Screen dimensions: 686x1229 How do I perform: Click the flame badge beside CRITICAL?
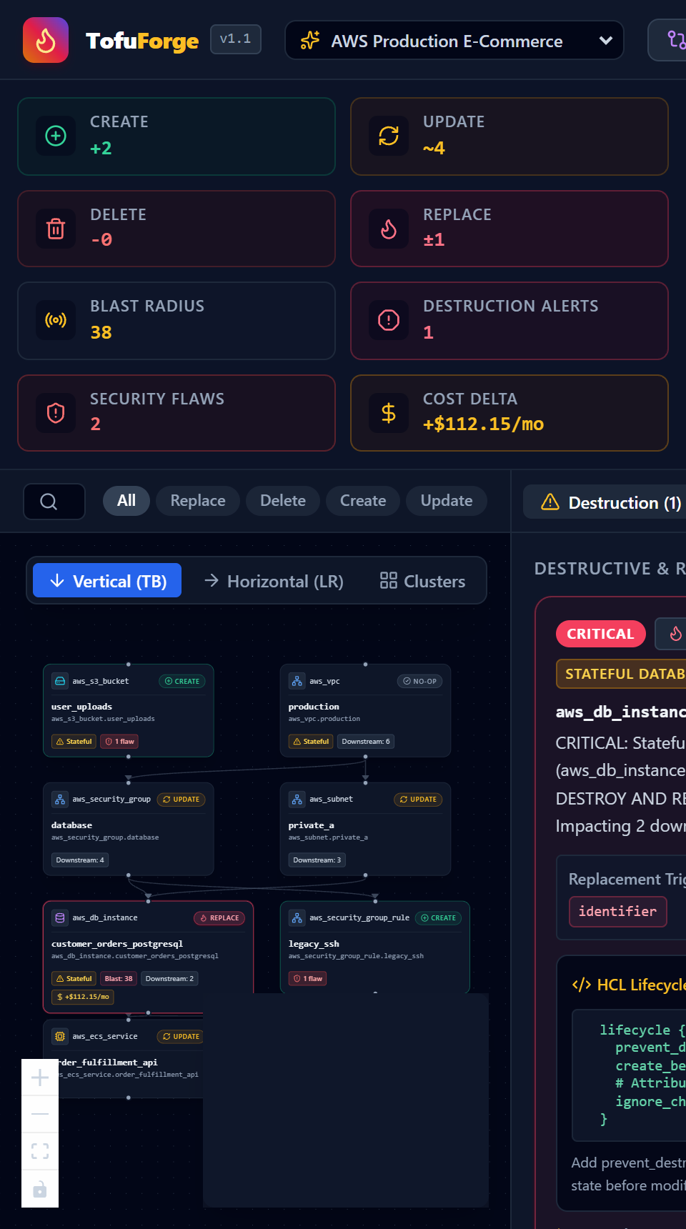click(x=672, y=634)
